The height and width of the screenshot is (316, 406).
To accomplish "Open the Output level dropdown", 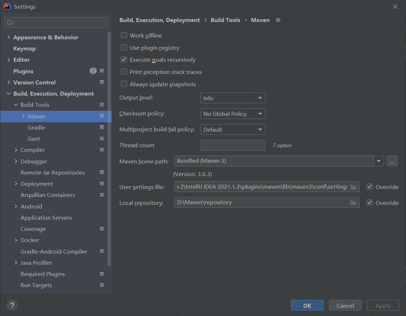I will pyautogui.click(x=233, y=98).
